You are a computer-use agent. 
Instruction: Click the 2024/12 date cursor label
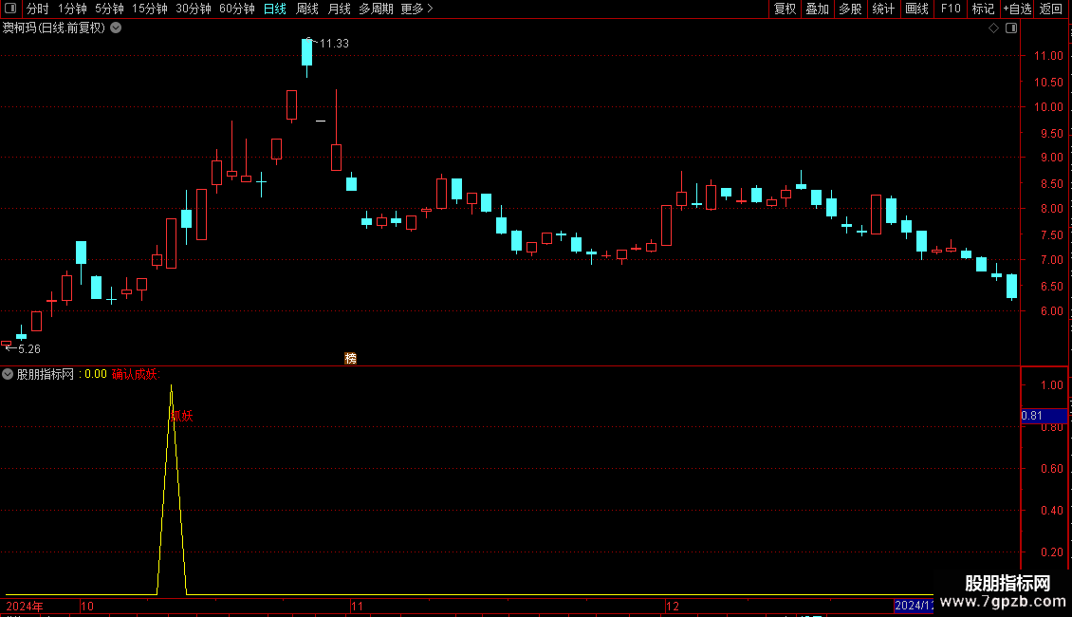pos(915,606)
